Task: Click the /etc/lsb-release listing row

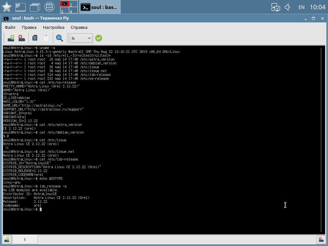Action: point(57,75)
